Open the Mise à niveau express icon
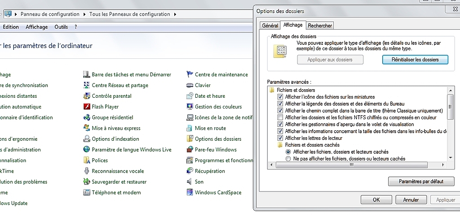Image resolution: width=460 pixels, height=217 pixels. coord(87,128)
